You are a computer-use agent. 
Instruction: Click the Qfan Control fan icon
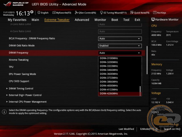tap(76, 13)
